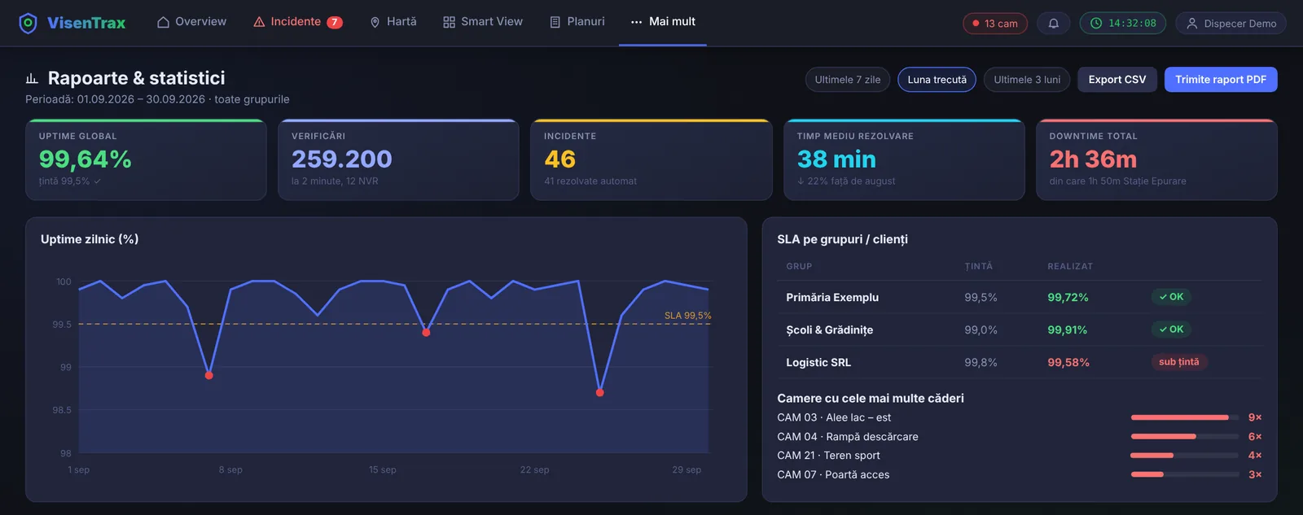Click the sub țintă status badge
The image size is (1303, 515).
(x=1179, y=362)
